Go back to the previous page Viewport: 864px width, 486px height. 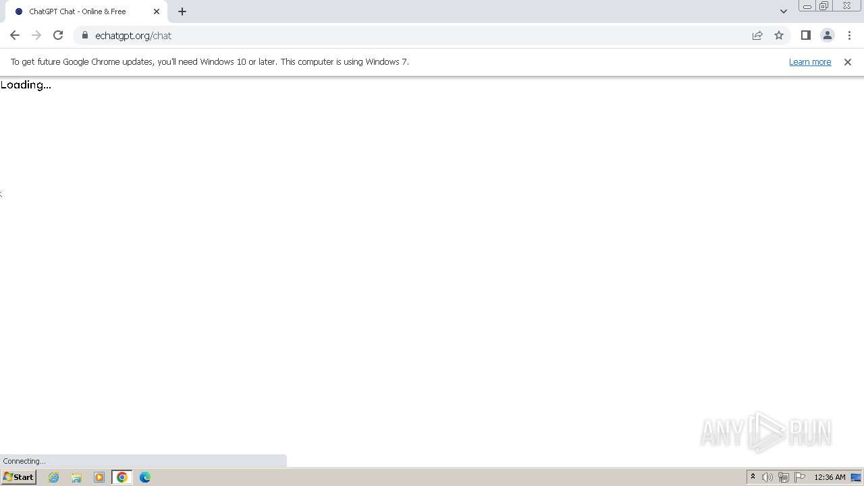point(15,35)
